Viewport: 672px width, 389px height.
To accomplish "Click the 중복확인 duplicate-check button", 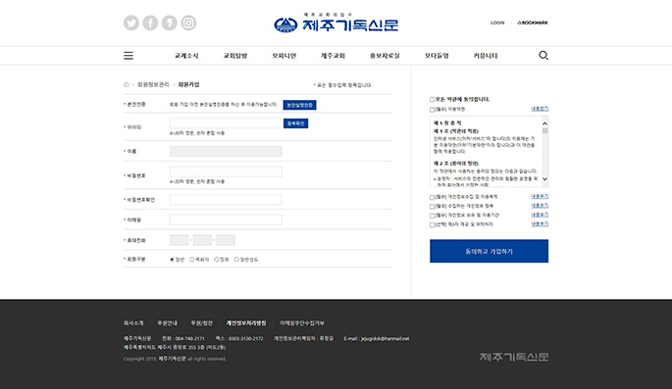I will (x=295, y=123).
